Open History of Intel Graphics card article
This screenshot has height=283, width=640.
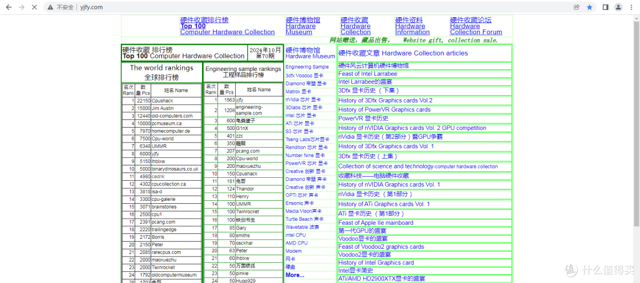coord(376,263)
